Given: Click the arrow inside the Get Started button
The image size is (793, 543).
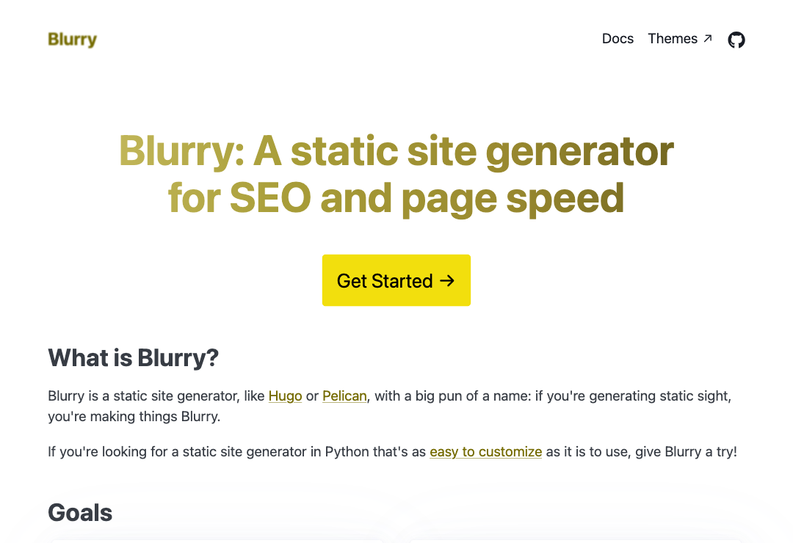Looking at the screenshot, I should [446, 280].
